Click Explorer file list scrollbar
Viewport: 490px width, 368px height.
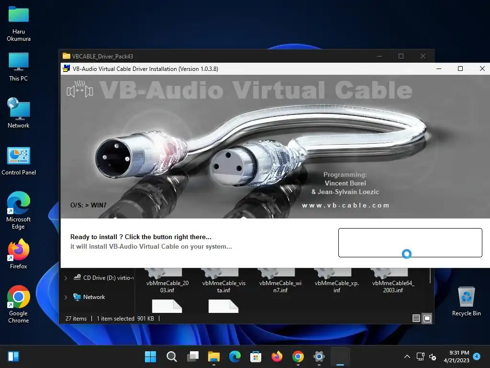point(431,276)
